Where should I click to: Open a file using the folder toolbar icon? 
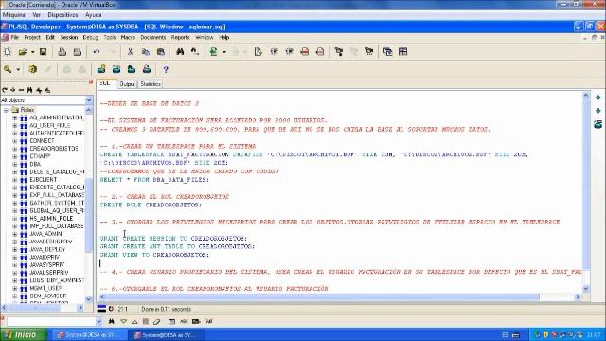pyautogui.click(x=23, y=52)
